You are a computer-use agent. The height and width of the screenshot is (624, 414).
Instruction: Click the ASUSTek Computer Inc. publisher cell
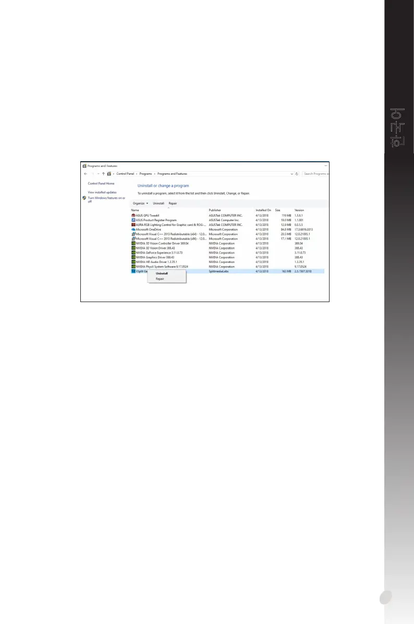click(224, 220)
